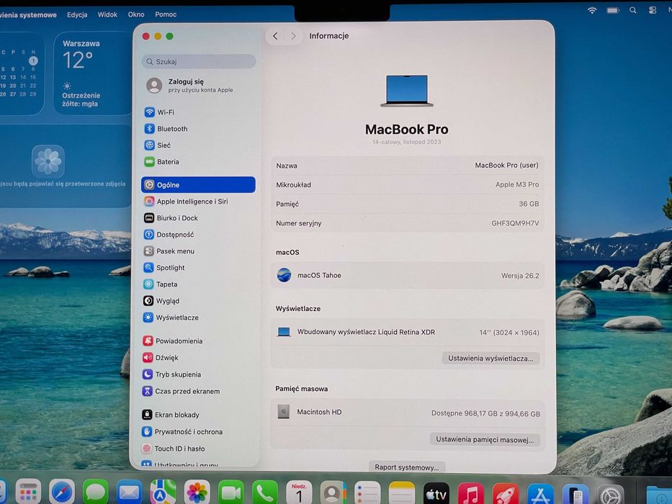The image size is (672, 504).
Task: Open Phone app in the Dock
Action: coord(264,492)
